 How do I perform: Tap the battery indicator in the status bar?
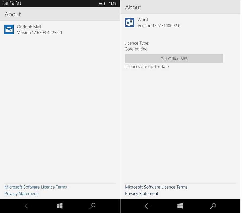click(x=102, y=3)
